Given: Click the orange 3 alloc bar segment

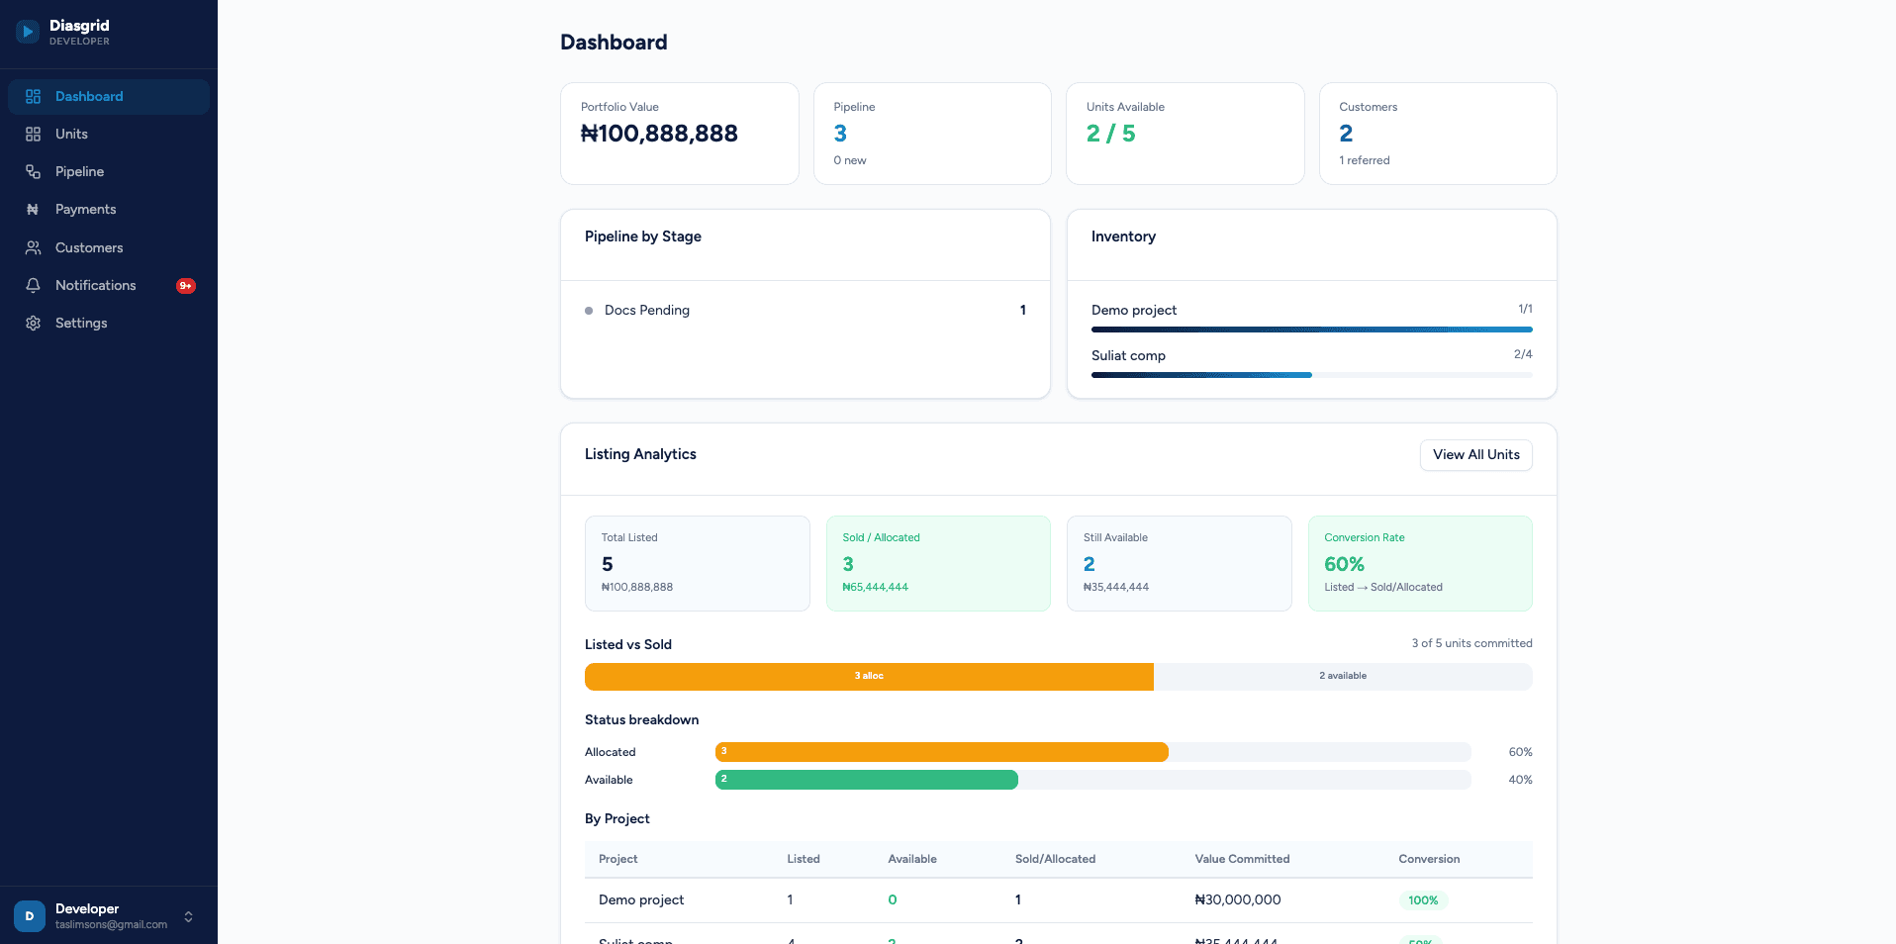Looking at the screenshot, I should pyautogui.click(x=869, y=677).
